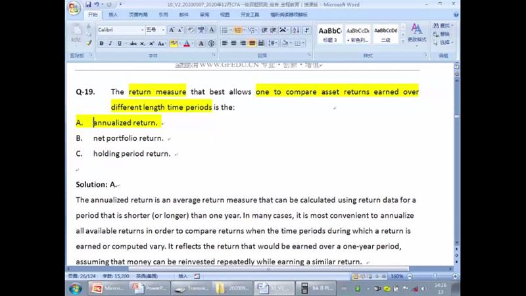Open highlight color dropdown arrow

pyautogui.click(x=179, y=43)
